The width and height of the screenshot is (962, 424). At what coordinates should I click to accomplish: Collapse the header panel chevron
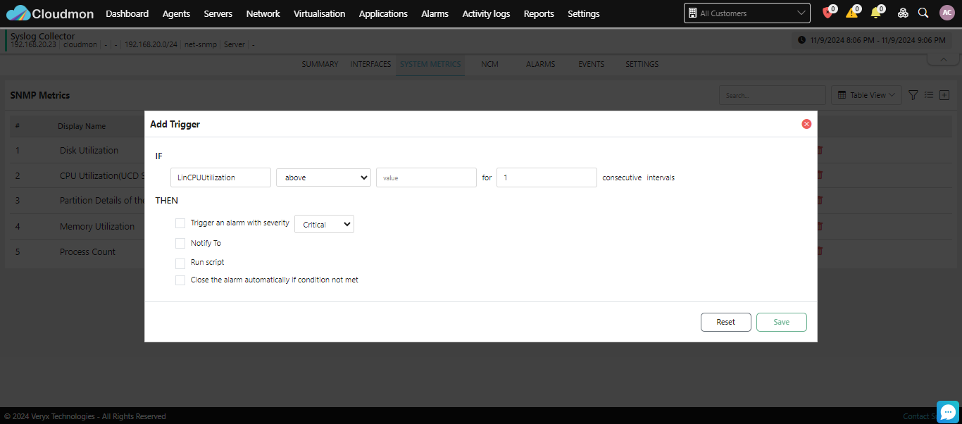[943, 60]
